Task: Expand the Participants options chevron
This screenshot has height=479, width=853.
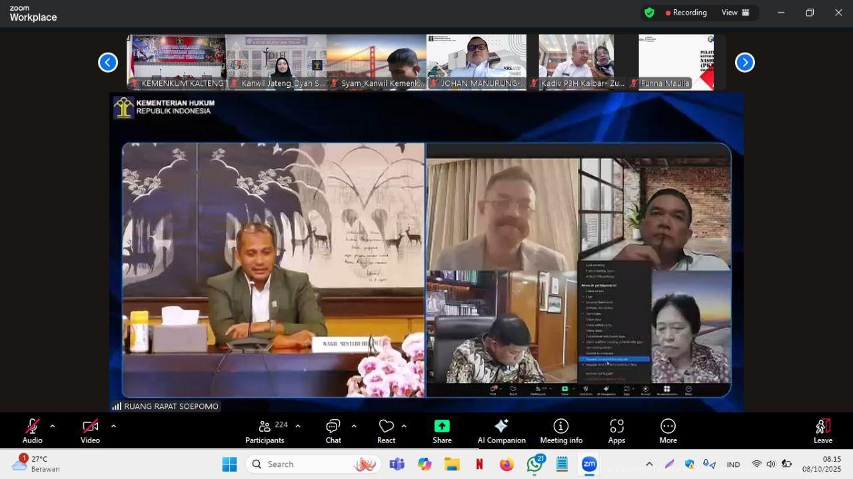Action: (x=298, y=426)
